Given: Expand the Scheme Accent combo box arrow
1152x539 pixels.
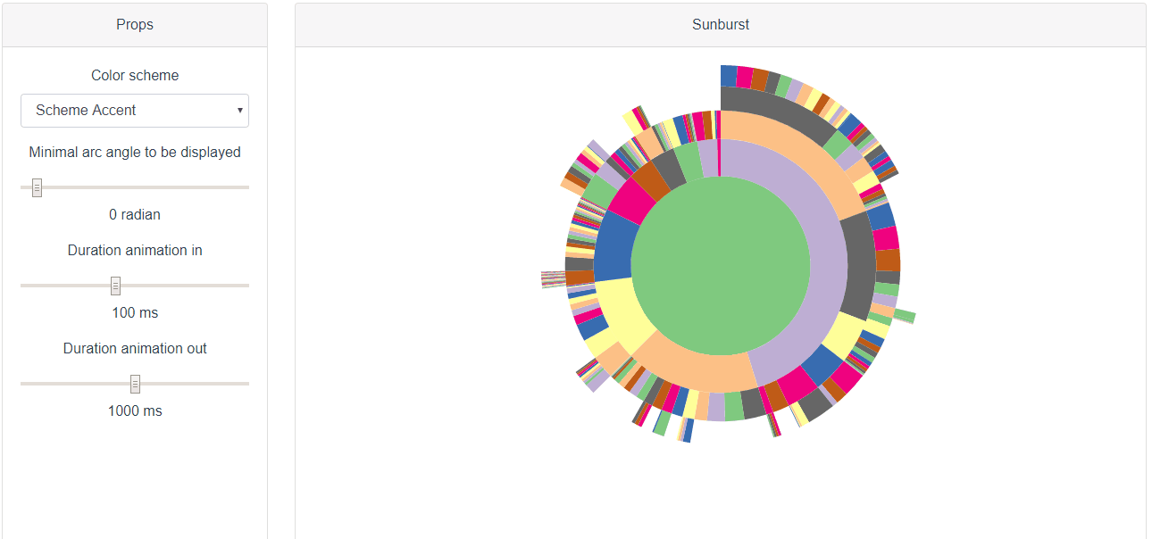Looking at the screenshot, I should click(239, 110).
